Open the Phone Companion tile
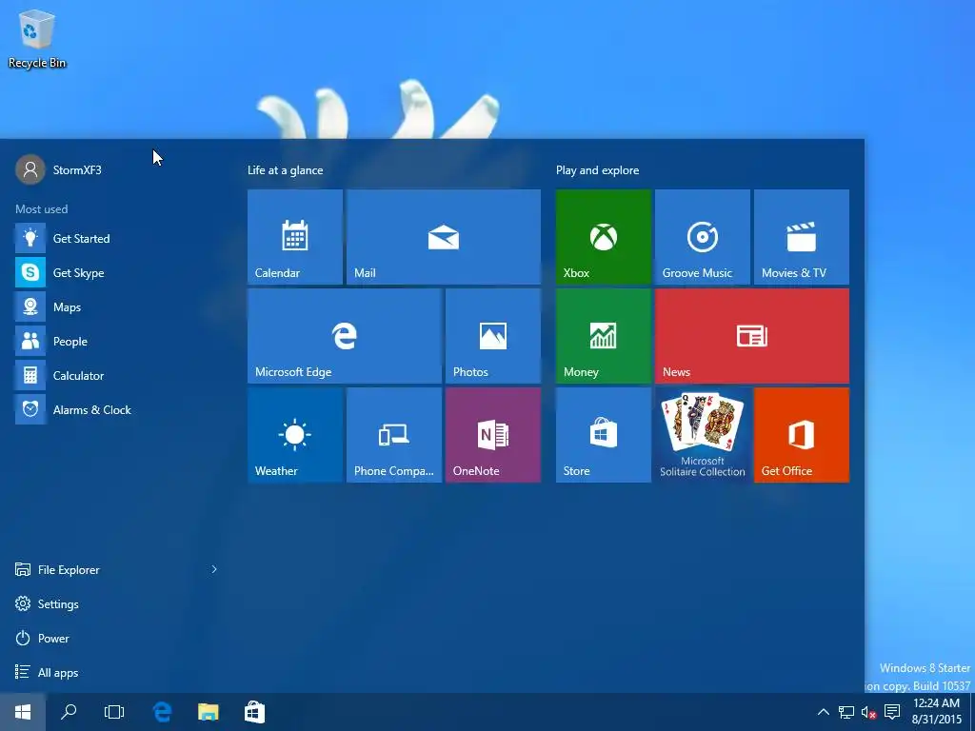 pos(394,434)
